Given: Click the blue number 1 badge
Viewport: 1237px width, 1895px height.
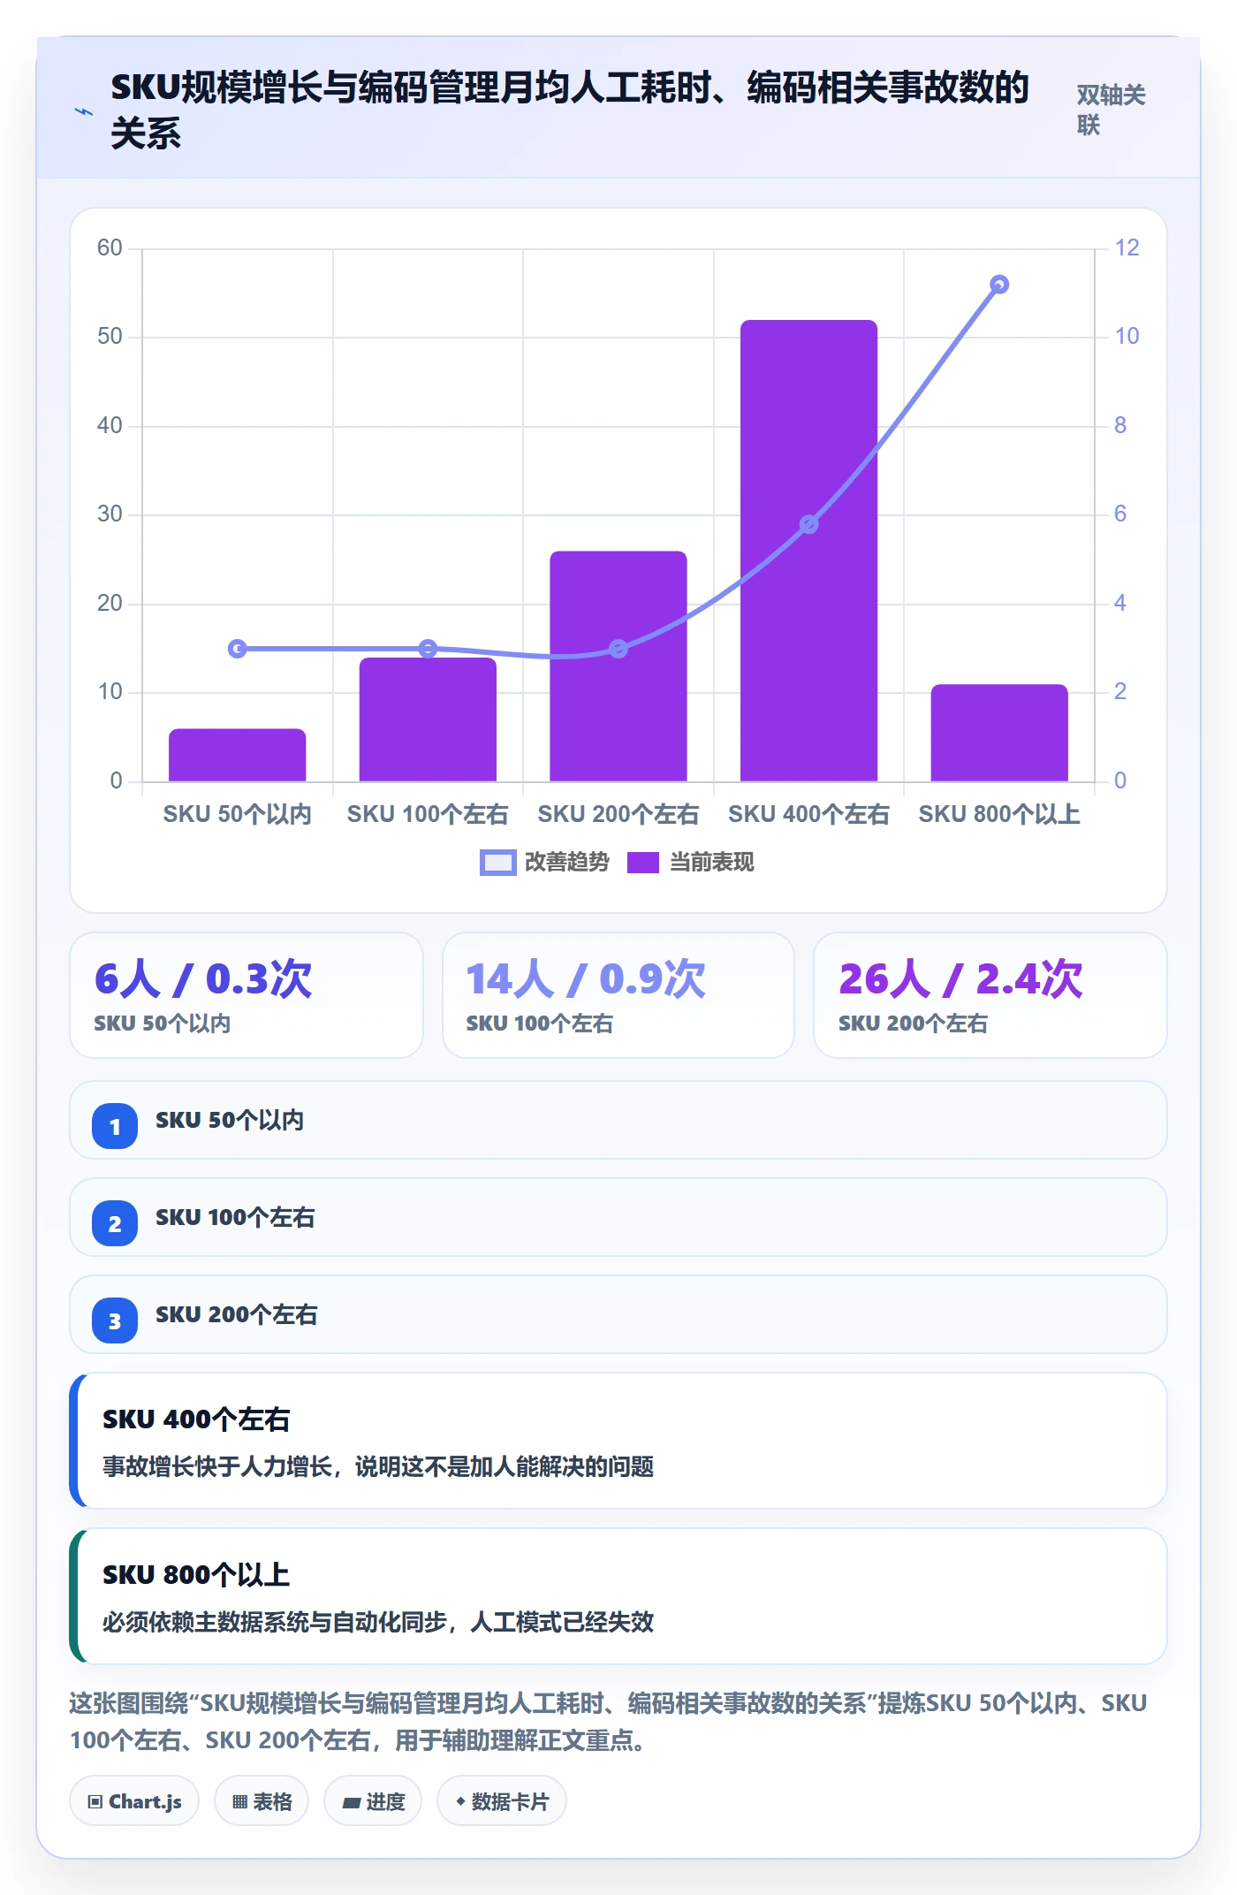Looking at the screenshot, I should pos(115,1126).
